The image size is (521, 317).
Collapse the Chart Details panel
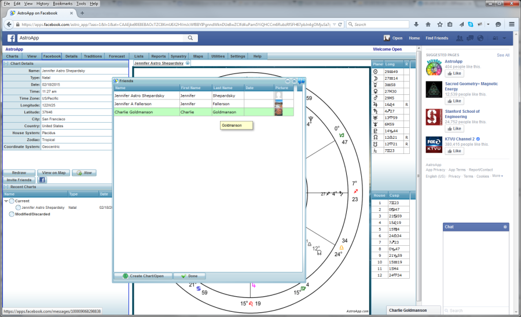6,64
